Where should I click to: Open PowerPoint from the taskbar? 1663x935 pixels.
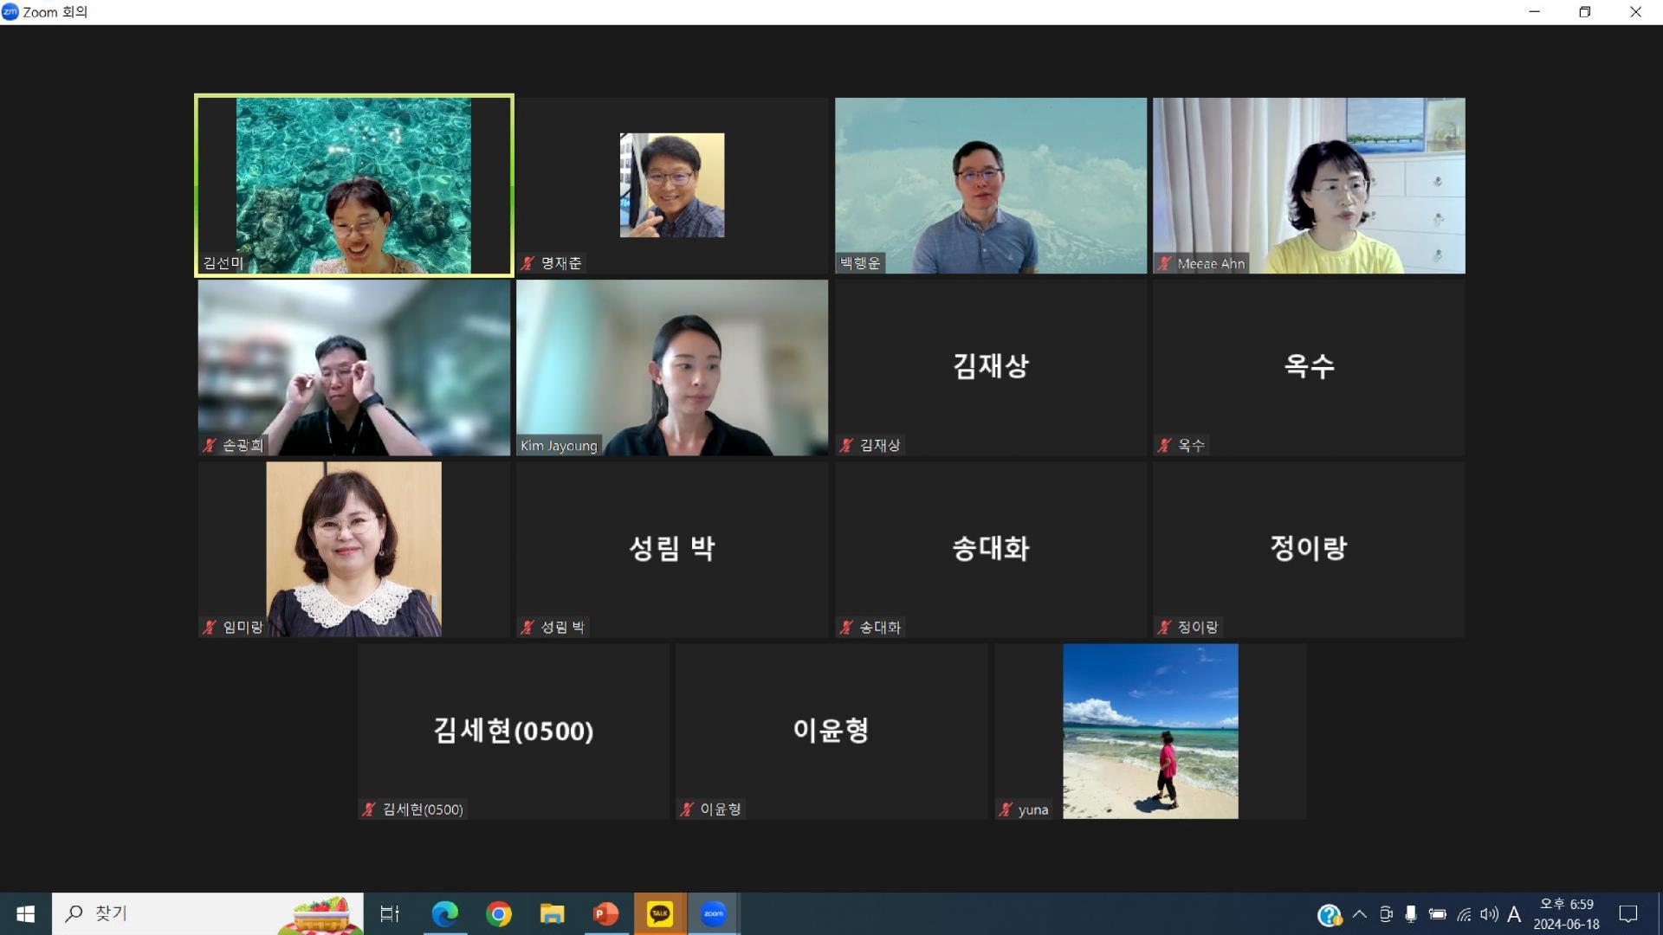tap(605, 913)
